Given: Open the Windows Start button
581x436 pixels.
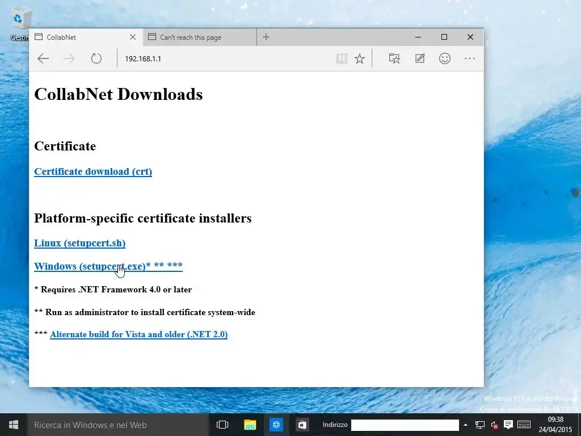Looking at the screenshot, I should pos(14,425).
